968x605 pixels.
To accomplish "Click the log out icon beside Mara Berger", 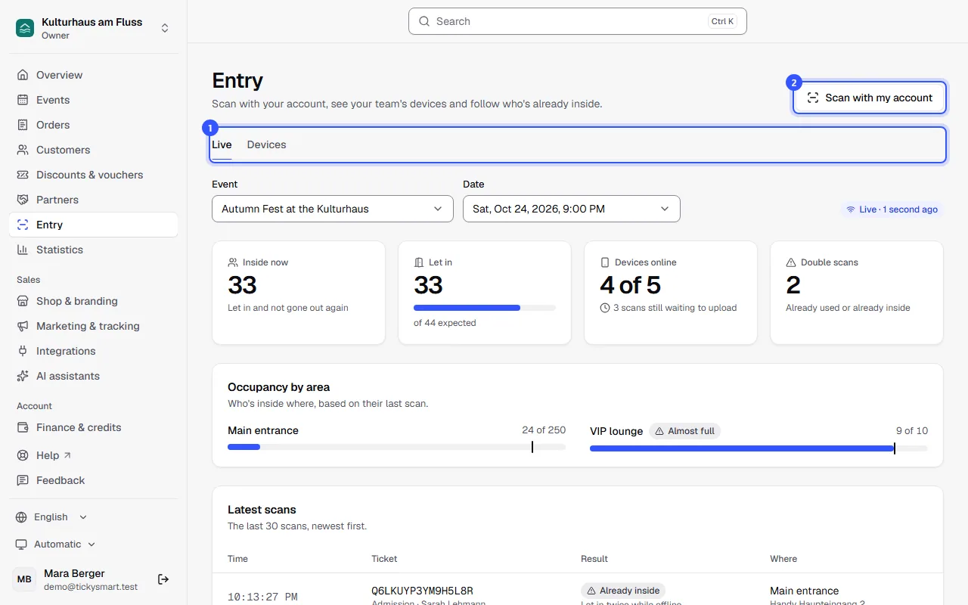I will pos(163,579).
